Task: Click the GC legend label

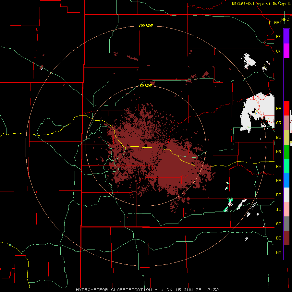Action: point(278,224)
